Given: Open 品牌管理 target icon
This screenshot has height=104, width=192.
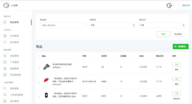Looking at the screenshot, I should 5,68.
